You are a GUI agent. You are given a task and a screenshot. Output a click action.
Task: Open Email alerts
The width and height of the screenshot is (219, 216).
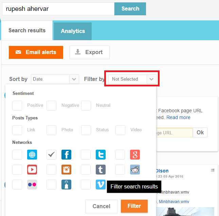(x=36, y=52)
